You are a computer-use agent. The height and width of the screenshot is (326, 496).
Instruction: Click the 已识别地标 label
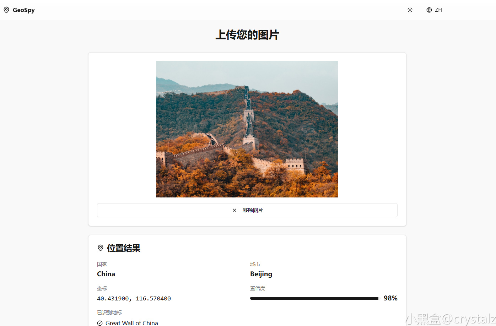coord(109,313)
